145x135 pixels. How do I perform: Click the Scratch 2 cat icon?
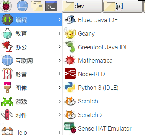[x=70, y=115]
